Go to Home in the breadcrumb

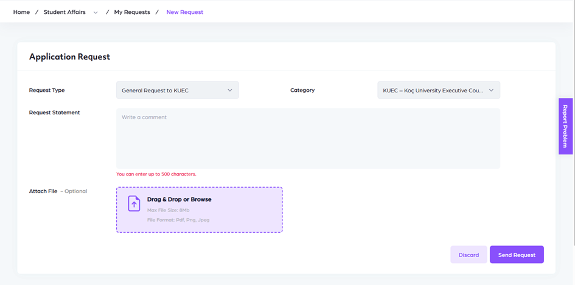21,12
